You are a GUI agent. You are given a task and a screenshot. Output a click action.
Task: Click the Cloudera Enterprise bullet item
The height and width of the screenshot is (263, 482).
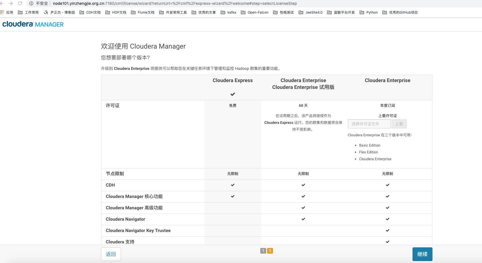click(375, 159)
